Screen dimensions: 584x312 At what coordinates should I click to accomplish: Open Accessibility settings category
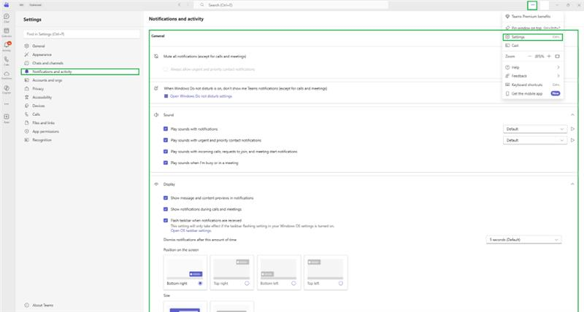pyautogui.click(x=80, y=98)
